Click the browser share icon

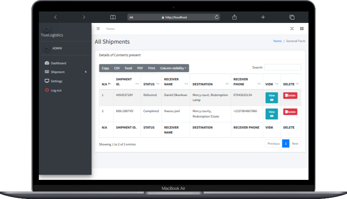coord(234,17)
